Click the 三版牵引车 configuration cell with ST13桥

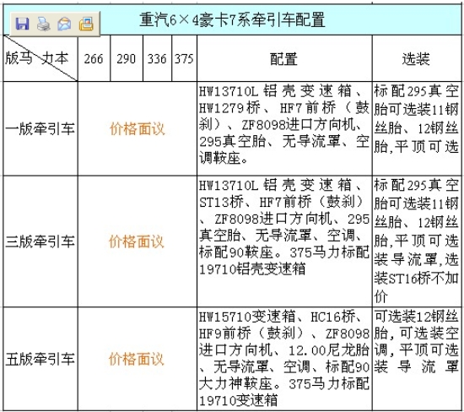click(x=284, y=241)
